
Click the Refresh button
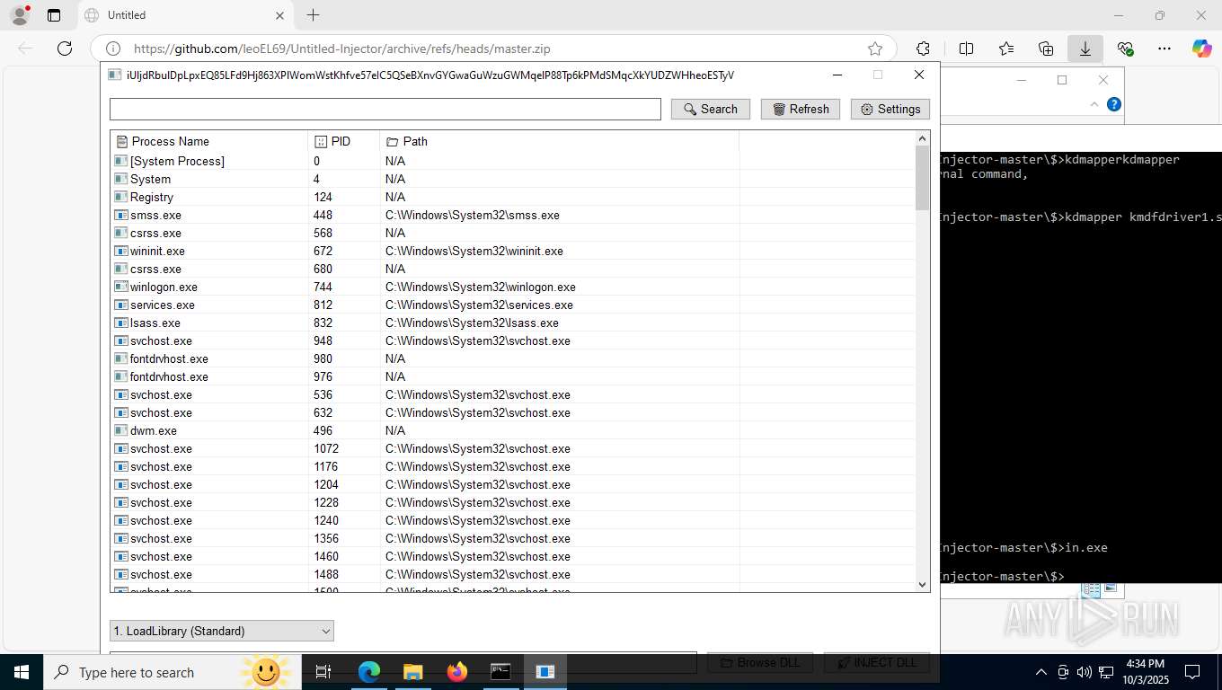pyautogui.click(x=801, y=109)
